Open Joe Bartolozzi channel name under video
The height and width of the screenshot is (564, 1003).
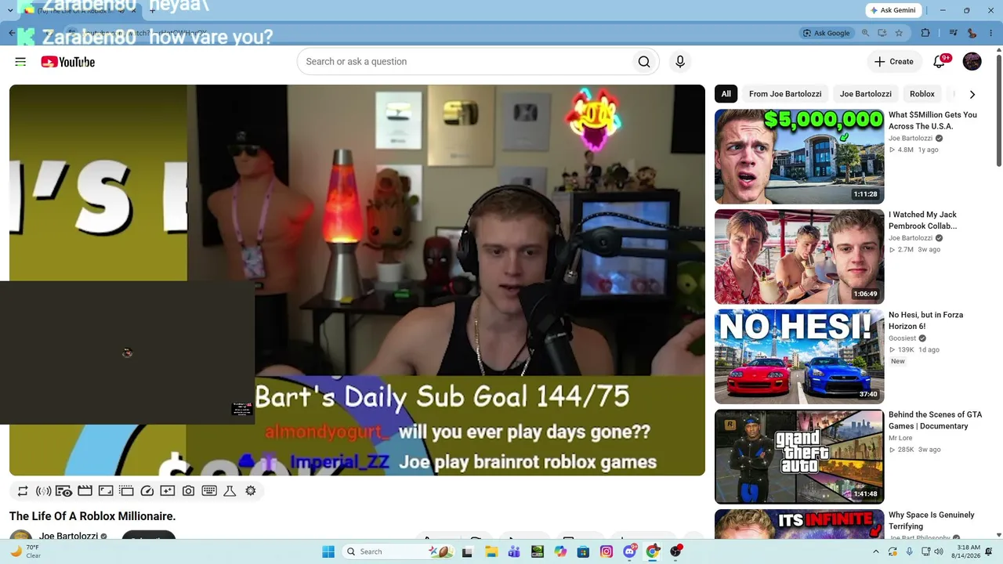(x=68, y=537)
